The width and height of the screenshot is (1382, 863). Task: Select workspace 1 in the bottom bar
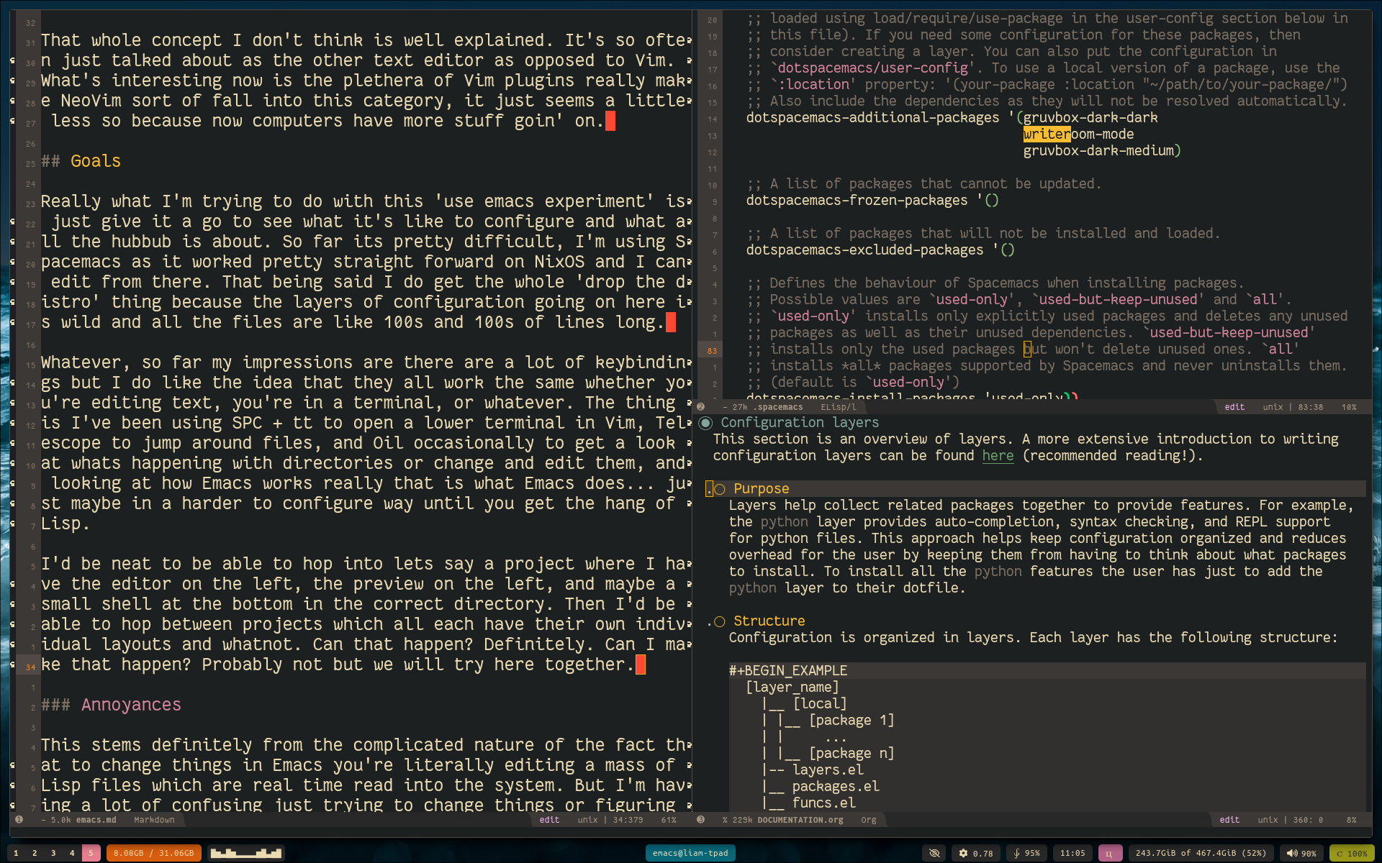pyautogui.click(x=16, y=853)
